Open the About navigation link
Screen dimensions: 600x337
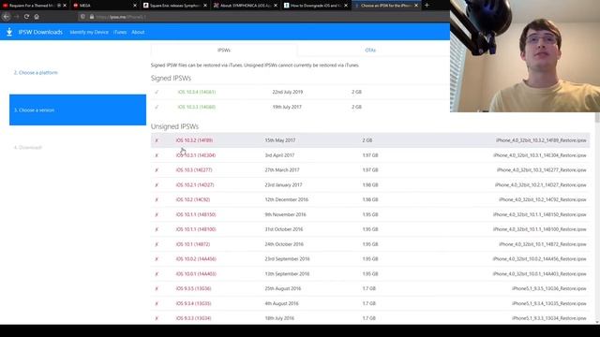[x=138, y=33]
